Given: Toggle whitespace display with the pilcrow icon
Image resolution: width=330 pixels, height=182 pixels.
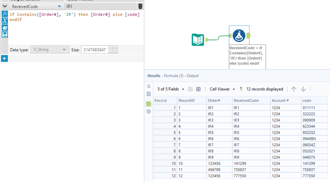Looking at the screenshot, I should (x=241, y=89).
